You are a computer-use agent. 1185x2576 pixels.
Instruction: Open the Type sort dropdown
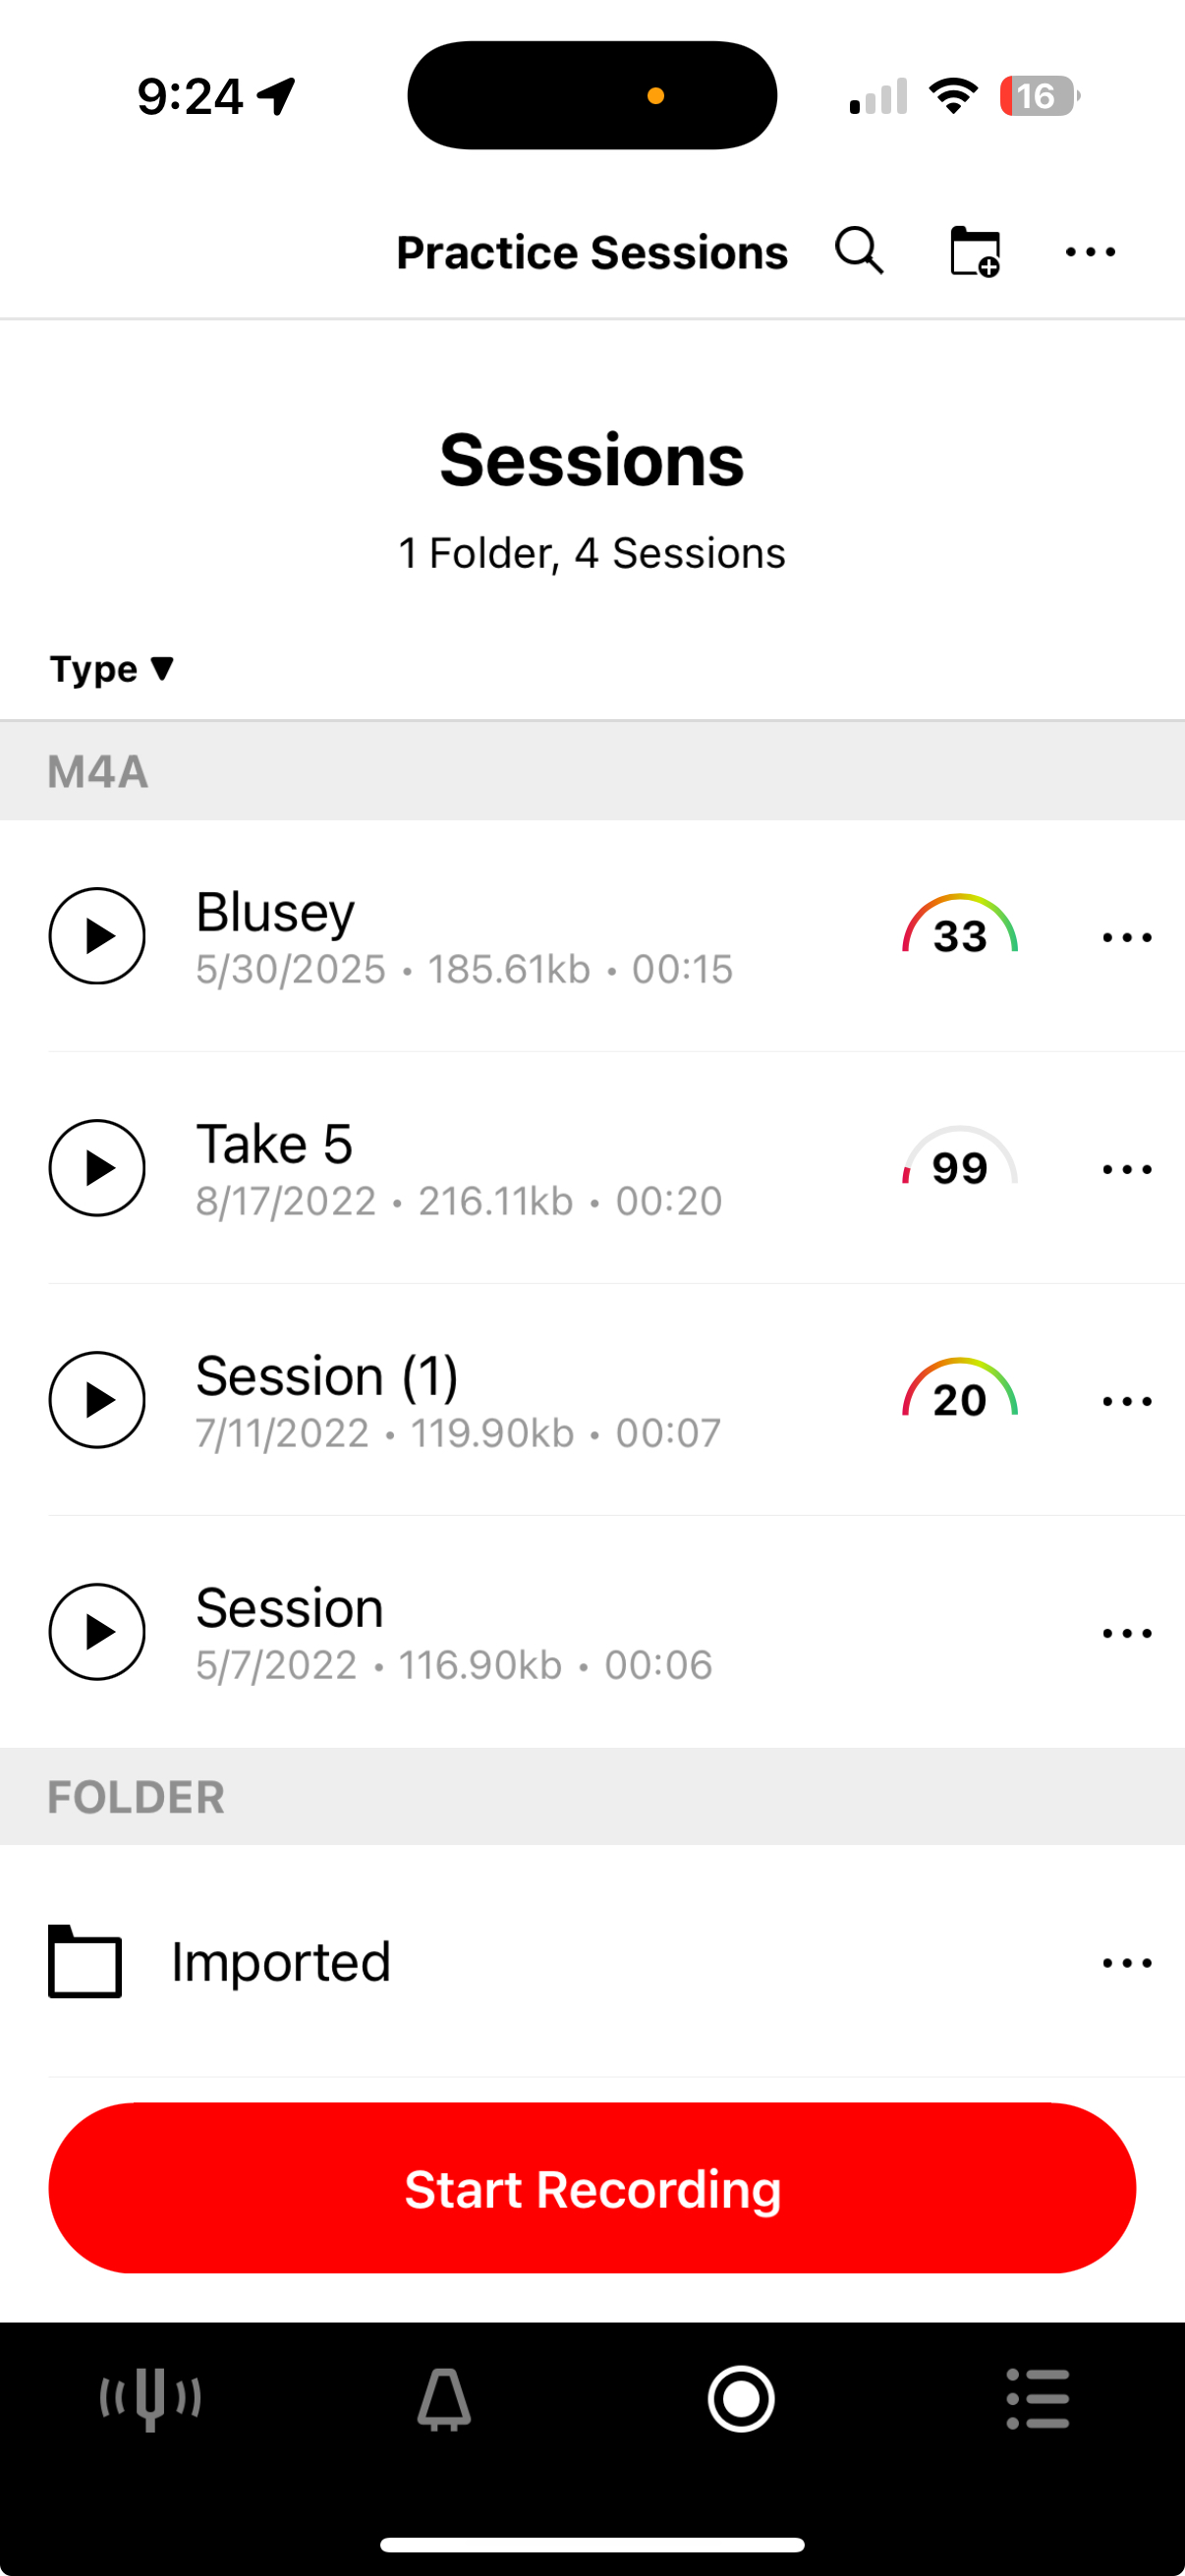[x=112, y=668]
